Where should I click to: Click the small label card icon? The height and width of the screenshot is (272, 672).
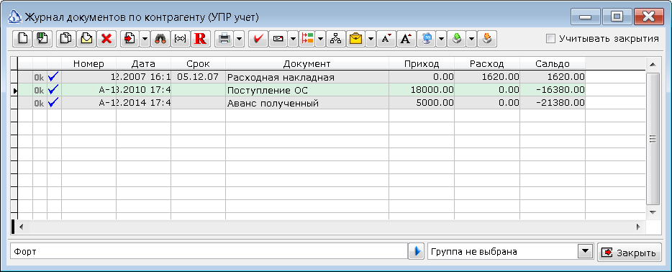coord(278,39)
